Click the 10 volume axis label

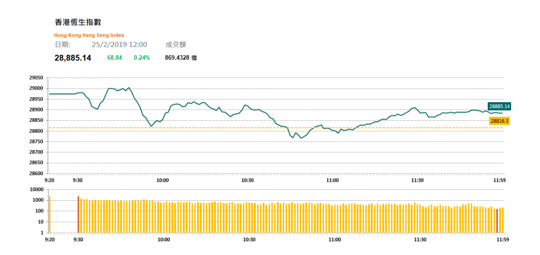pyautogui.click(x=41, y=222)
